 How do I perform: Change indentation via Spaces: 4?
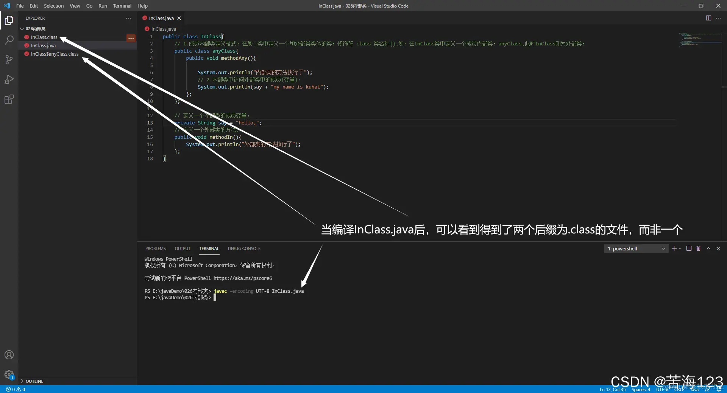(x=641, y=389)
